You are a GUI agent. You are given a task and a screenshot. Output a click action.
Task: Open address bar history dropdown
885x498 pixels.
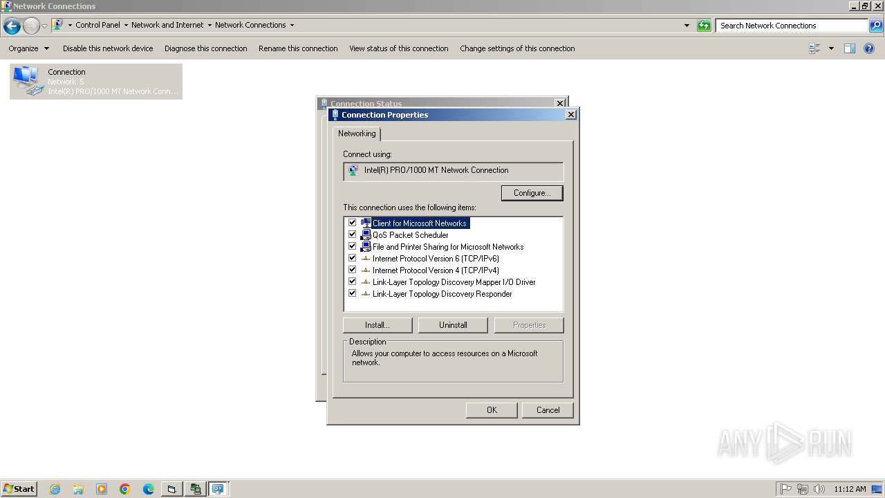coord(687,26)
